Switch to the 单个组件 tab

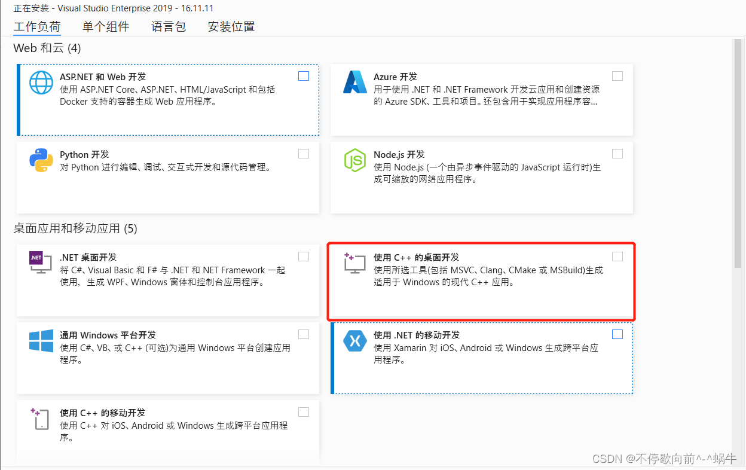click(106, 26)
